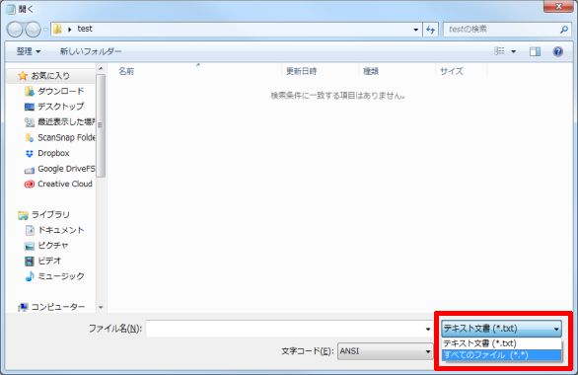Click the ピクチャ library icon
578x375 pixels.
30,246
